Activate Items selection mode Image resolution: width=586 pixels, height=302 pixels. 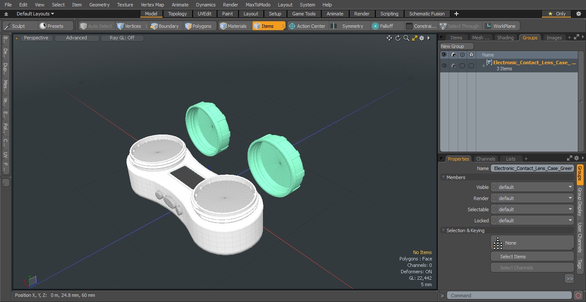click(x=268, y=26)
